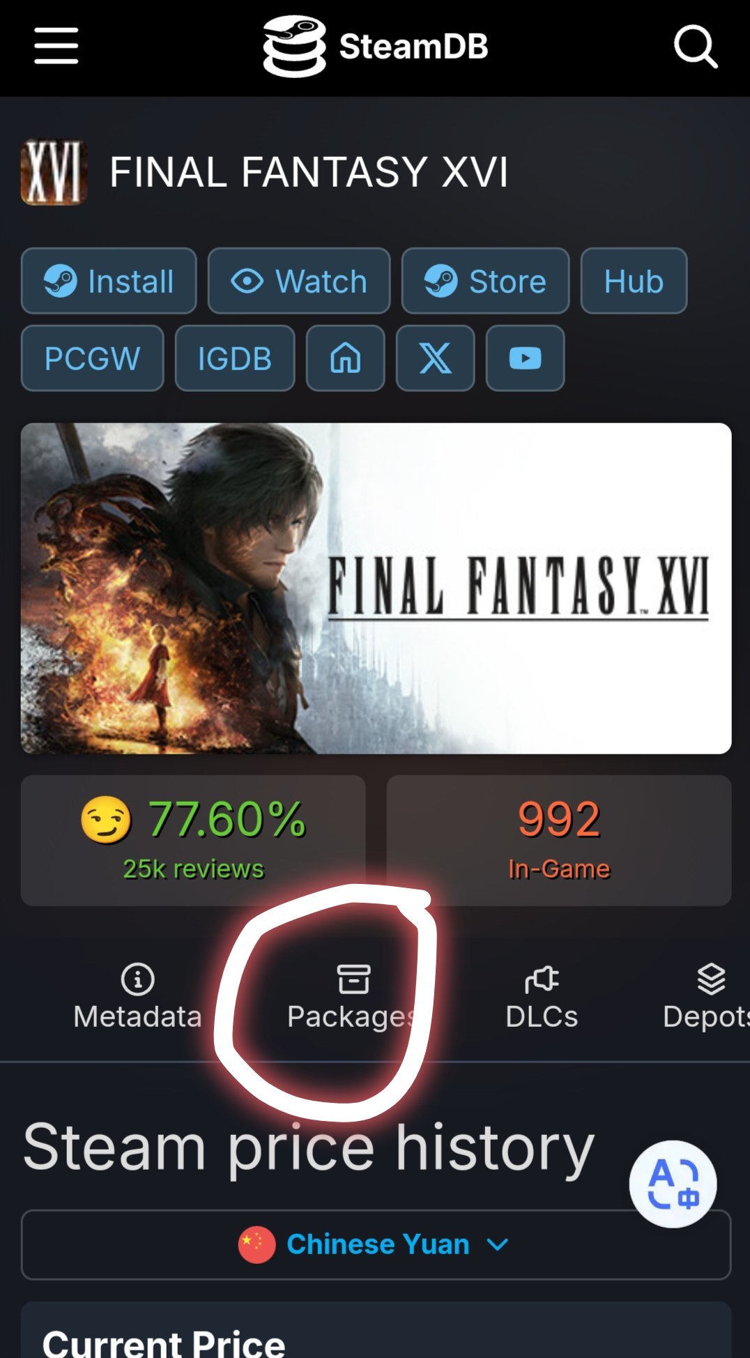
Task: Tap the floating translate icon
Action: pos(673,1184)
